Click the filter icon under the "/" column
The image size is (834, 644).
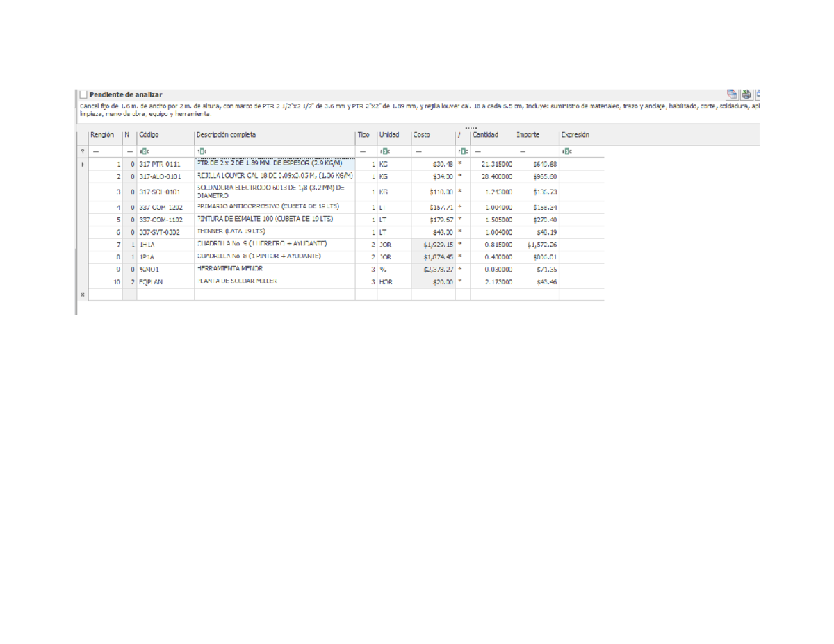462,151
